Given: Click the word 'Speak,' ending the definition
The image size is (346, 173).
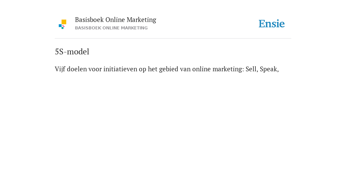Looking at the screenshot, I should click(x=269, y=69).
